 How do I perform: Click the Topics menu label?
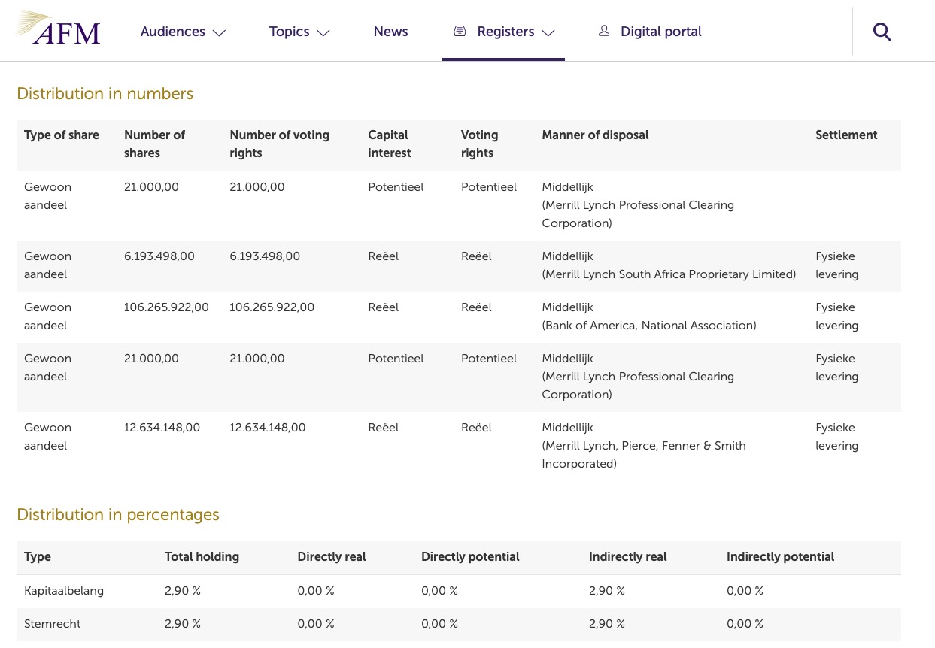click(x=289, y=32)
